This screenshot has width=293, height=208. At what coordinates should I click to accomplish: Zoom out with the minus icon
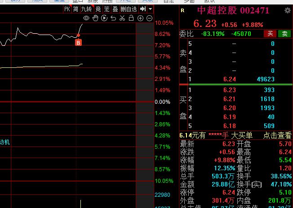[149, 18]
